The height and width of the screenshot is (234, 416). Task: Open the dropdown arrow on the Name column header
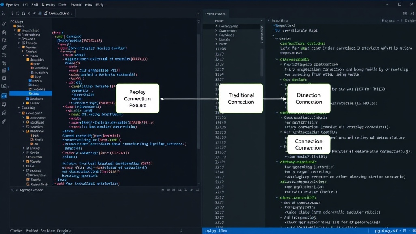pyautogui.click(x=262, y=21)
